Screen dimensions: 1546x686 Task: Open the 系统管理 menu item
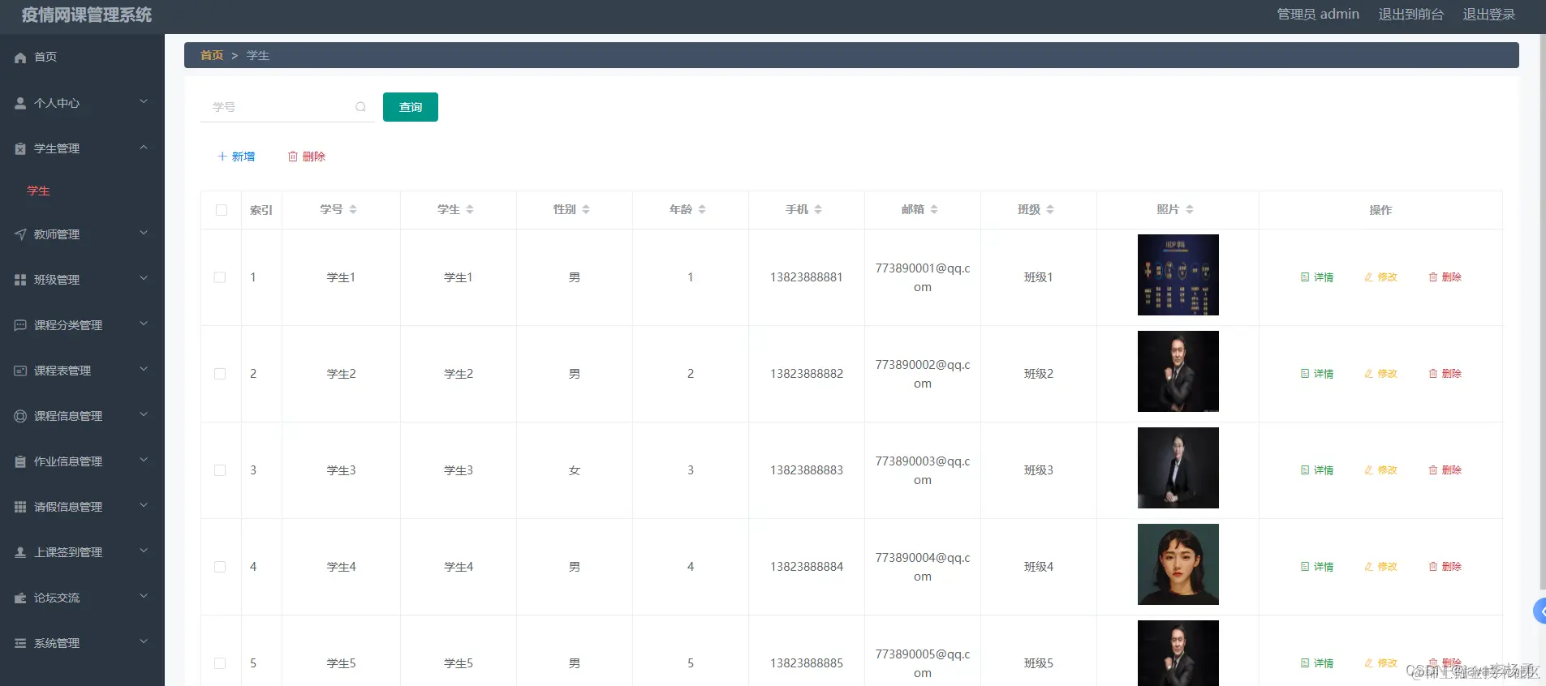pos(82,643)
